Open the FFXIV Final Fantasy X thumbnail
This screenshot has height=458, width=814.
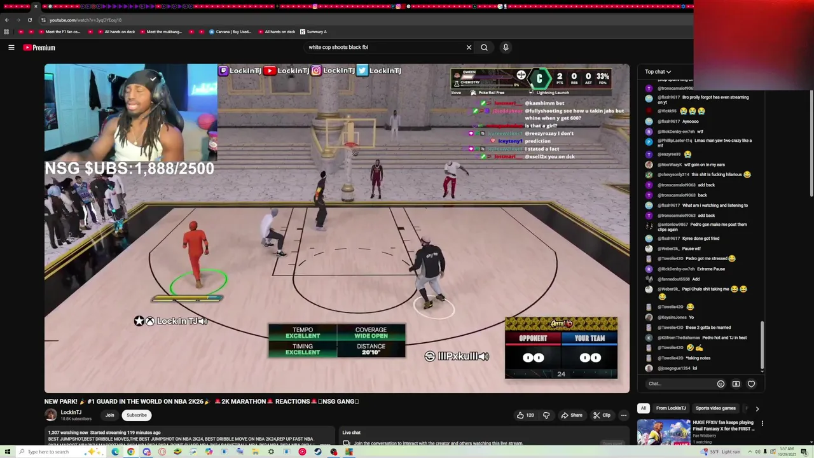663,432
